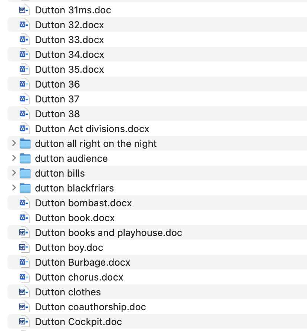Select the folder name dutton all right on the night

(96, 144)
